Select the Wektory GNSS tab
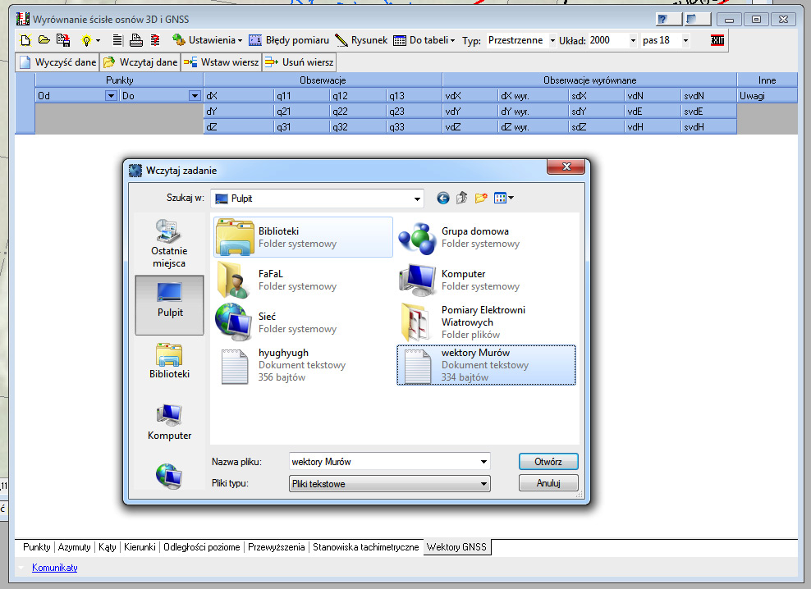Image resolution: width=811 pixels, height=589 pixels. point(456,547)
